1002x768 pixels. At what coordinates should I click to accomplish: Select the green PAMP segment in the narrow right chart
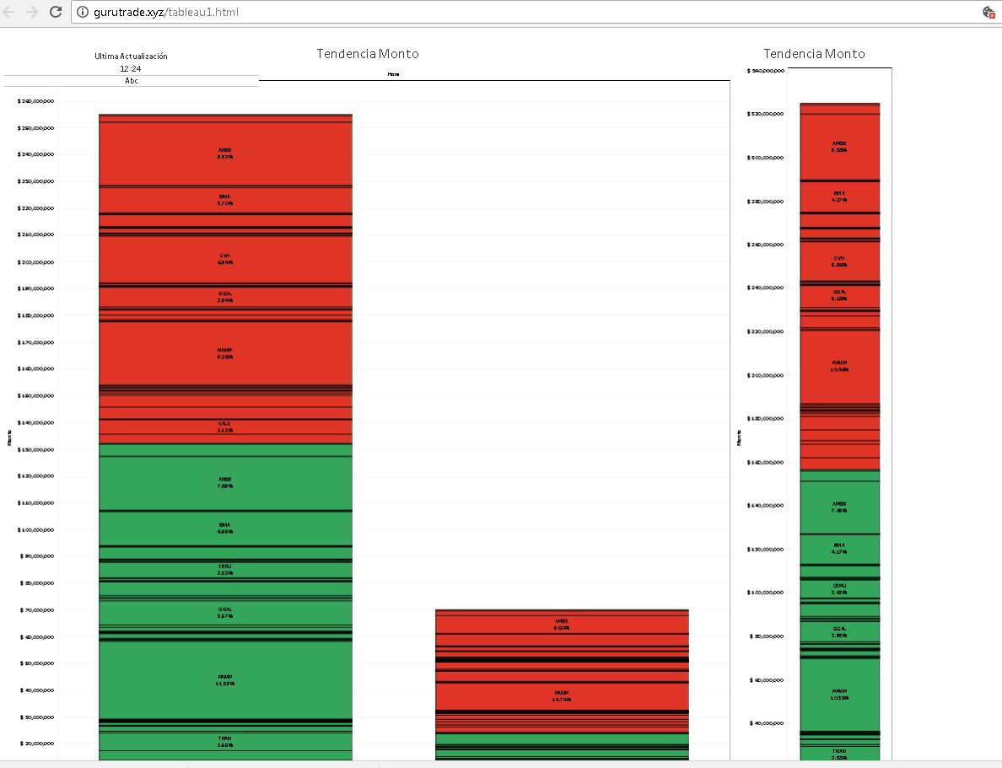[x=840, y=695]
